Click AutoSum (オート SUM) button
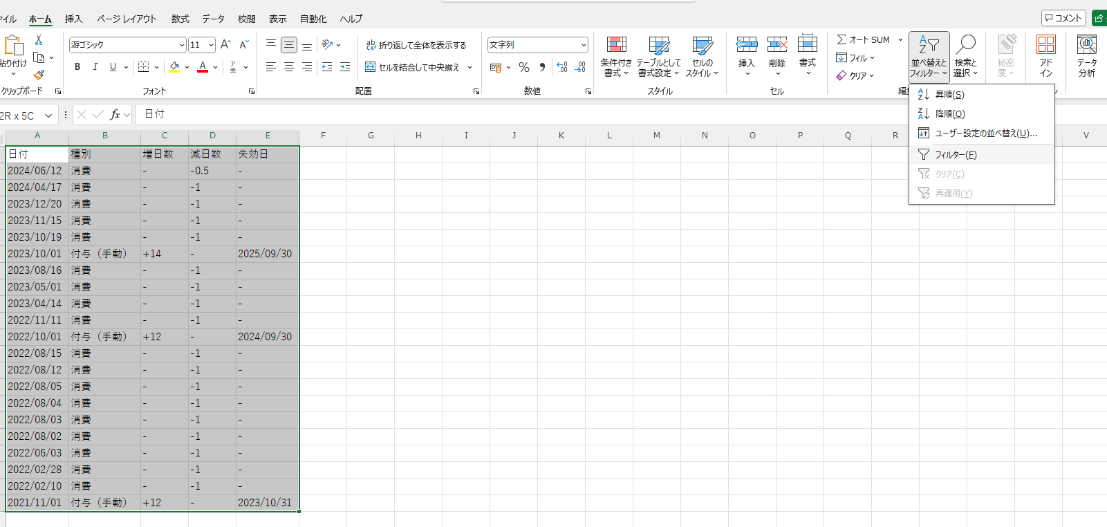The height and width of the screenshot is (527, 1107). [864, 40]
